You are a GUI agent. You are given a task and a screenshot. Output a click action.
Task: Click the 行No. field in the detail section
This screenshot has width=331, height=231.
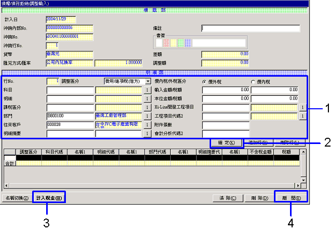53,81
